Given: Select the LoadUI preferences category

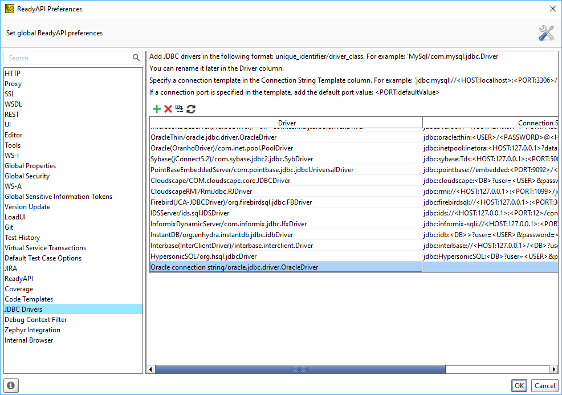Looking at the screenshot, I should [x=73, y=217].
